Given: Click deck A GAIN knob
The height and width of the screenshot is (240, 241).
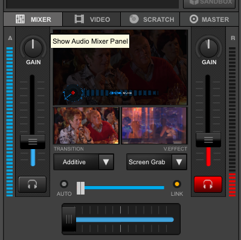Looking at the screenshot, I should pos(33,48).
